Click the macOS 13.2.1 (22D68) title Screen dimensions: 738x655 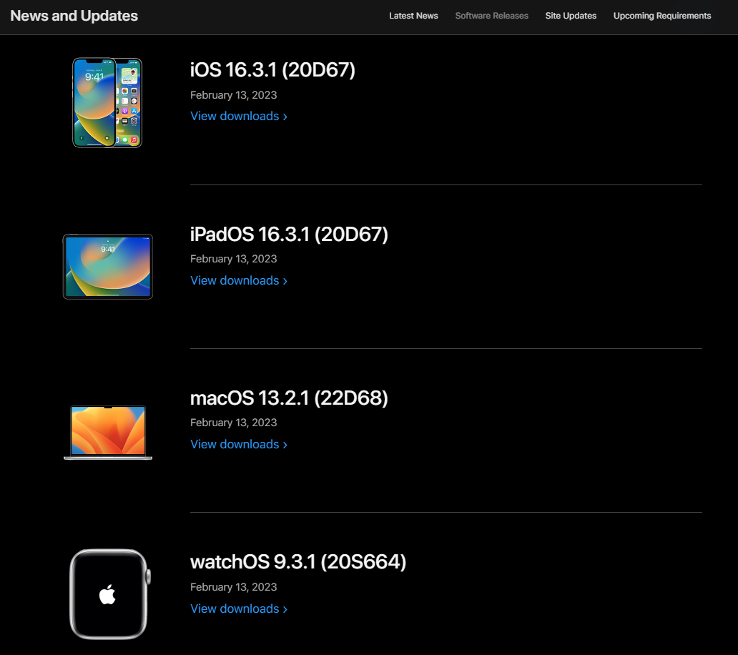(289, 398)
